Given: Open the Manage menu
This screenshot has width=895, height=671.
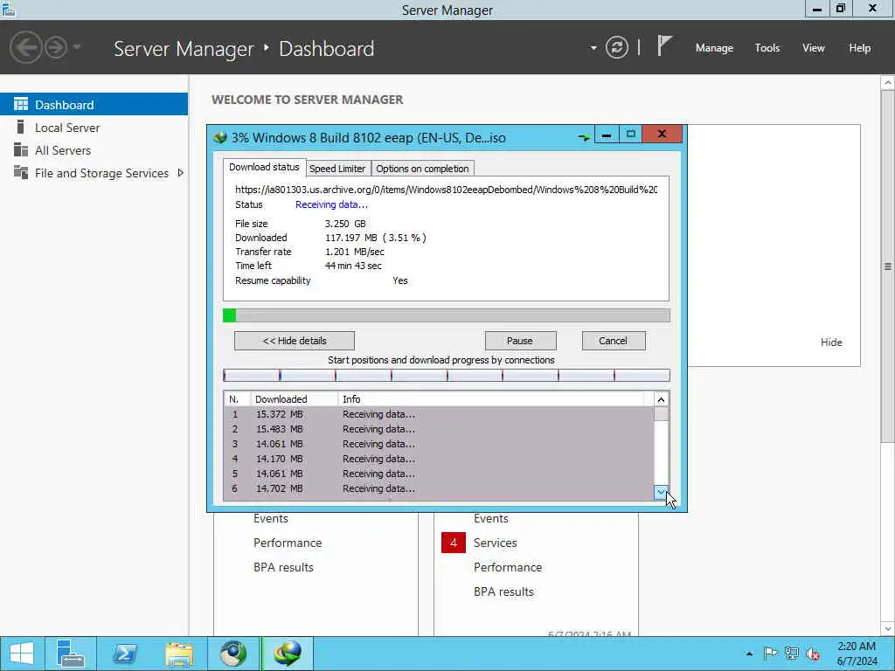Looking at the screenshot, I should (x=714, y=48).
